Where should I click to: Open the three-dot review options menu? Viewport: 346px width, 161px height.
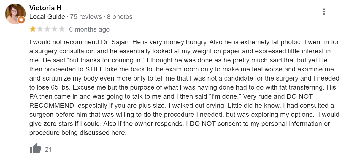[324, 12]
